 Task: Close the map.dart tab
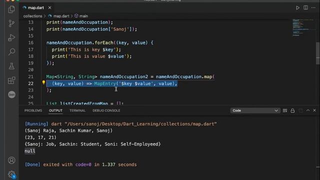(49, 8)
